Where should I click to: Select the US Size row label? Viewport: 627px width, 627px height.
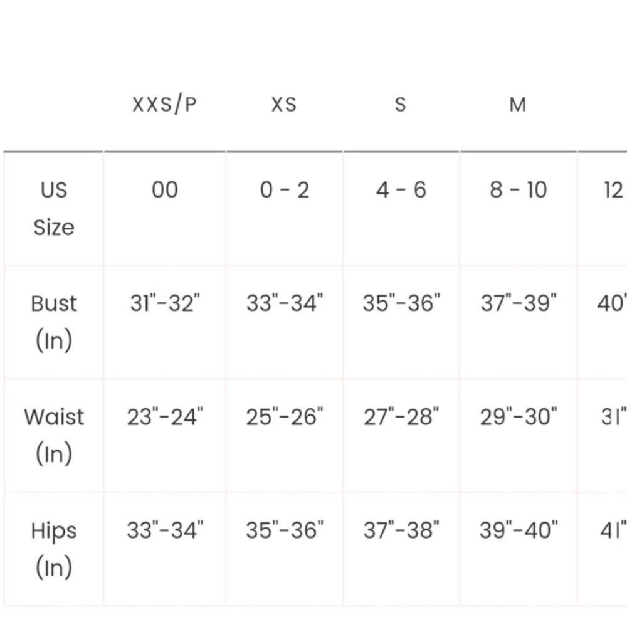53,208
